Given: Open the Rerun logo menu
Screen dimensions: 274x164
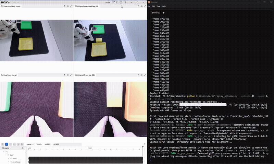Looking at the screenshot, I should [5, 2].
